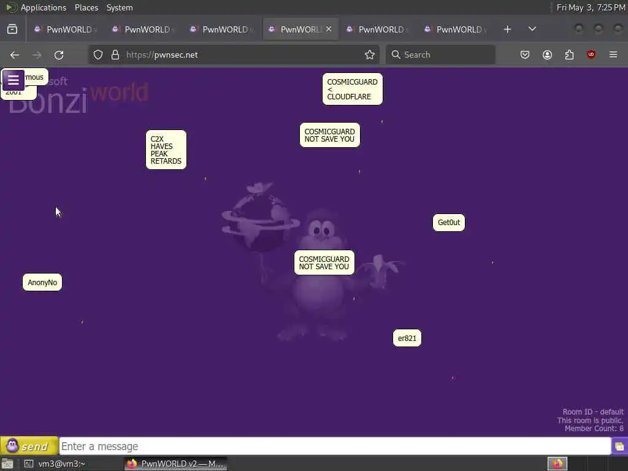Close the active PwnWORLD tab
Image resolution: width=628 pixels, height=471 pixels.
pyautogui.click(x=329, y=29)
